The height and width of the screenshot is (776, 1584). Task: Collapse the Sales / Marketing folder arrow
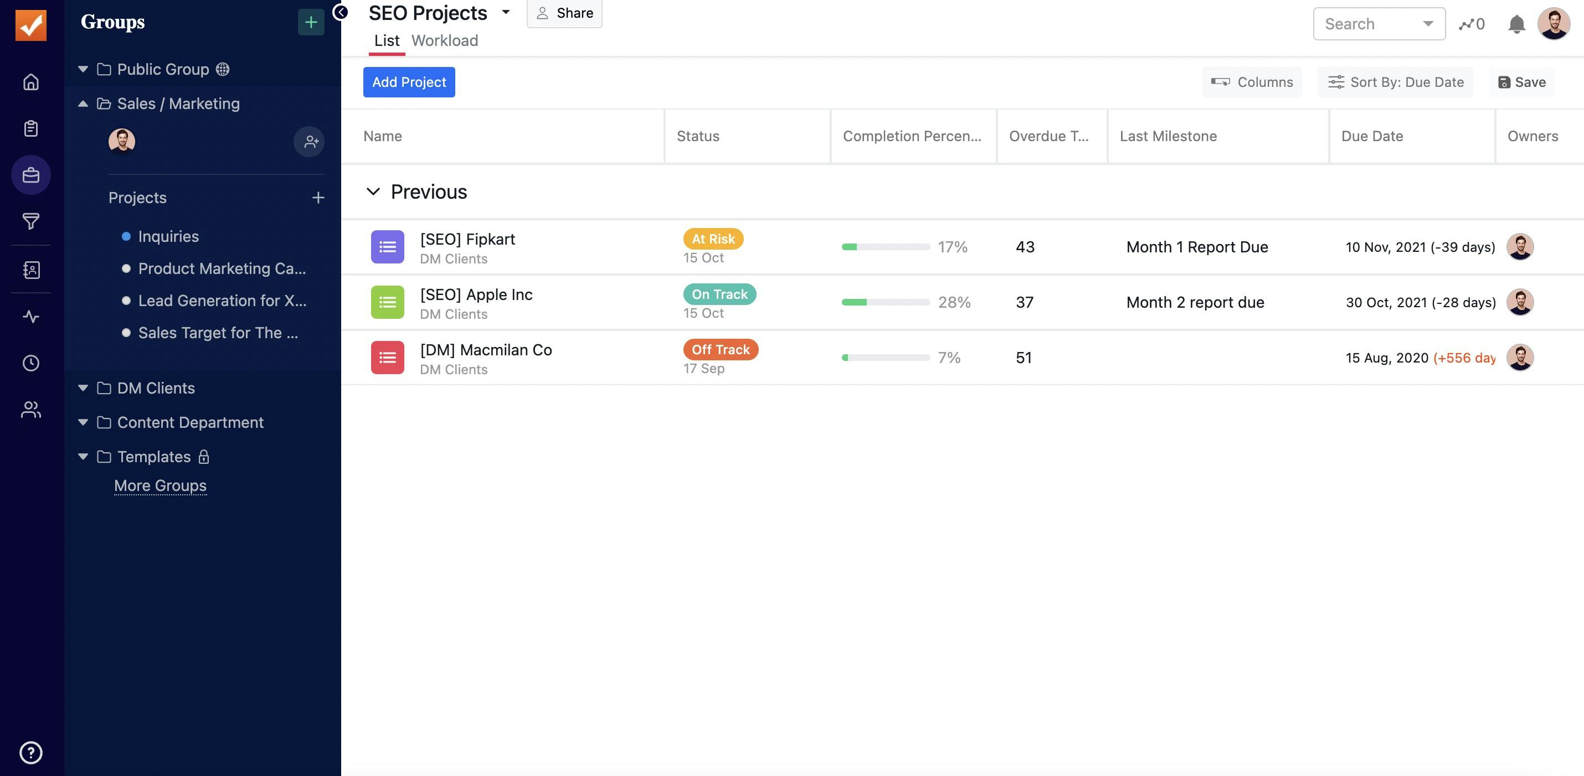tap(83, 104)
